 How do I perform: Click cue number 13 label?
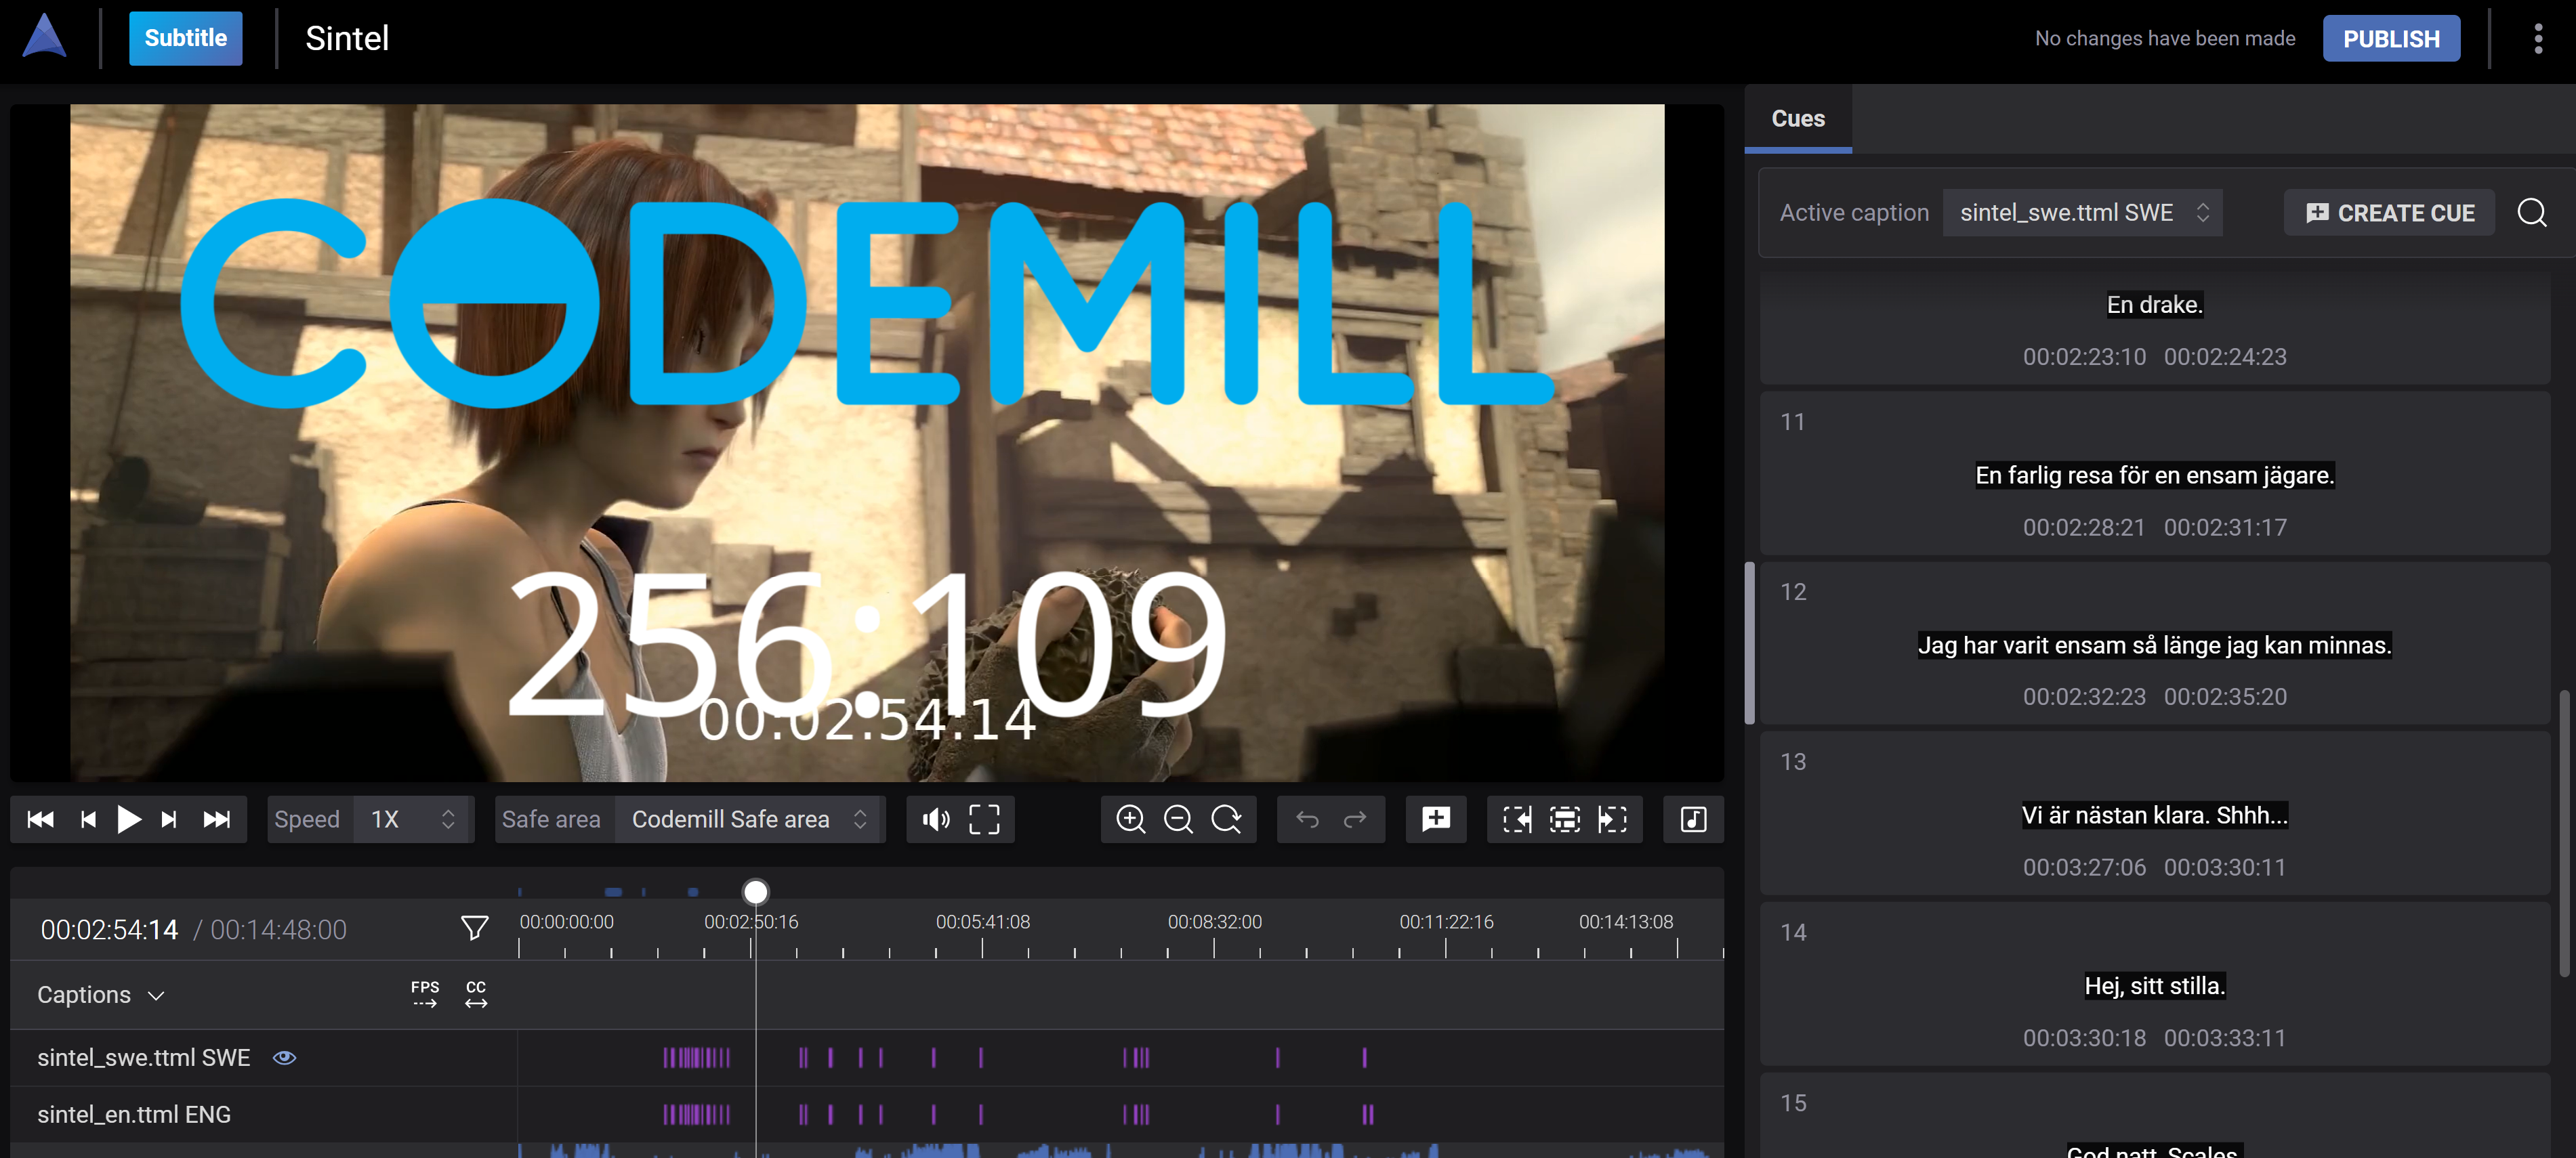(x=1793, y=761)
